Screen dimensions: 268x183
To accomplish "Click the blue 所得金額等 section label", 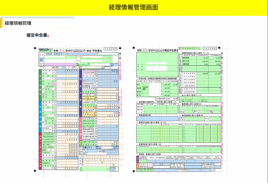I will pyautogui.click(x=40, y=117).
